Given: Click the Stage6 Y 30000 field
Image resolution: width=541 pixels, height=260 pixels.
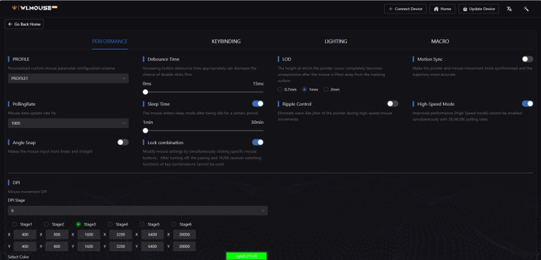Looking at the screenshot, I should point(184,246).
